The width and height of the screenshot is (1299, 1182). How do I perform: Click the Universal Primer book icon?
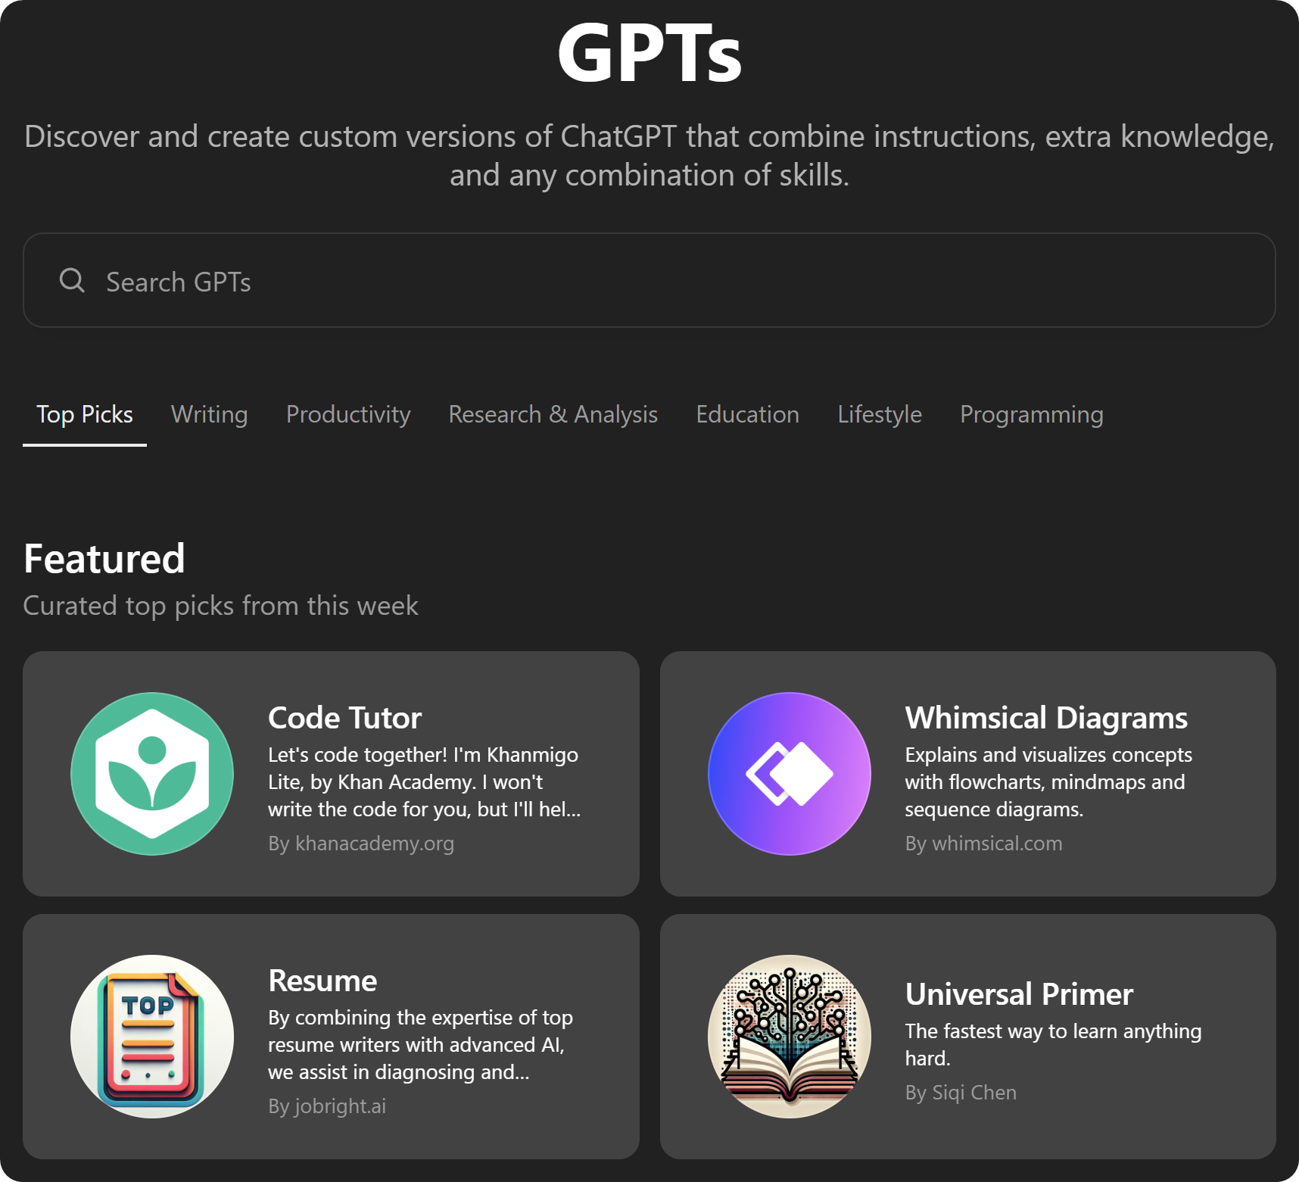coord(788,1036)
